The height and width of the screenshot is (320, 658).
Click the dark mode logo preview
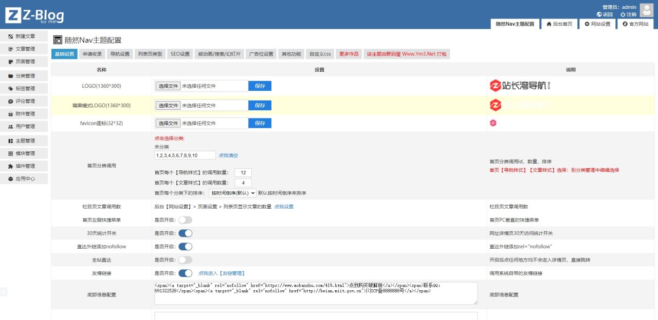click(520, 105)
